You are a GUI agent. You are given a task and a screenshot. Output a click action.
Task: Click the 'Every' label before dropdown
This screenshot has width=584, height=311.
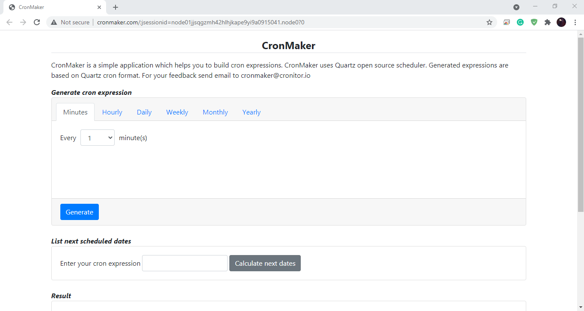(68, 138)
